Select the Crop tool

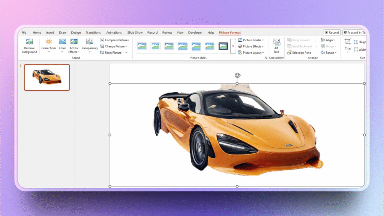coord(348,42)
